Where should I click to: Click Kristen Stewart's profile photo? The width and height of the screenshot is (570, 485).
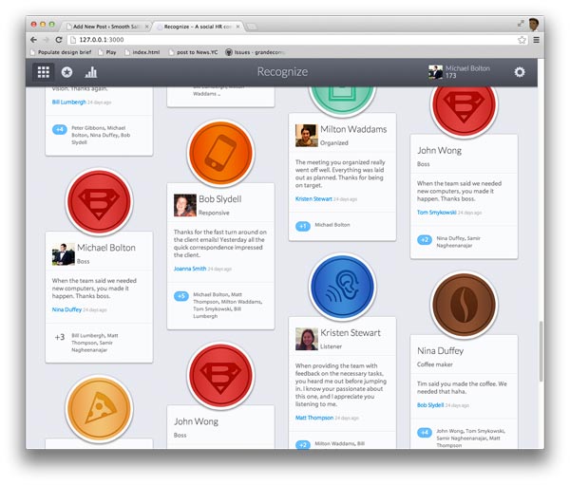307,339
